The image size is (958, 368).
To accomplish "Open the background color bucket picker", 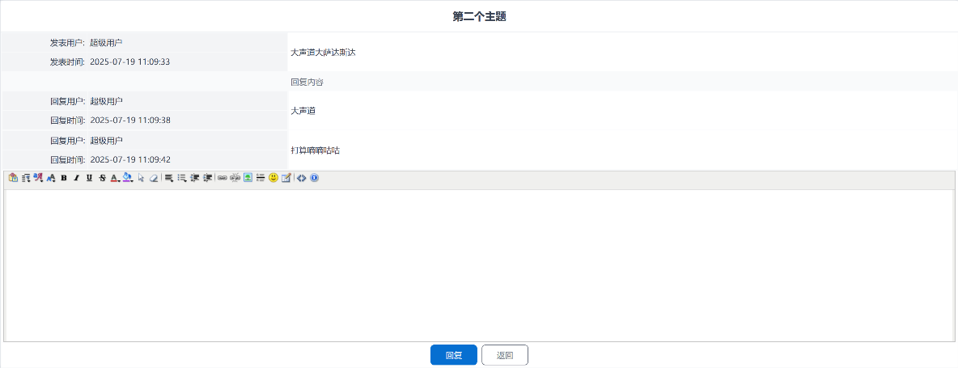I will point(128,178).
